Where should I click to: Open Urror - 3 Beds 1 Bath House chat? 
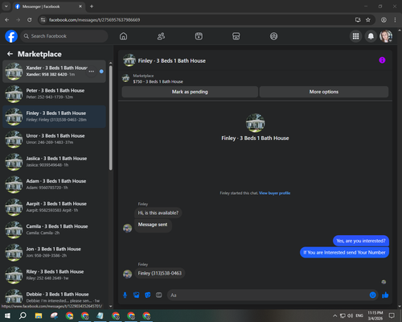[x=54, y=139]
